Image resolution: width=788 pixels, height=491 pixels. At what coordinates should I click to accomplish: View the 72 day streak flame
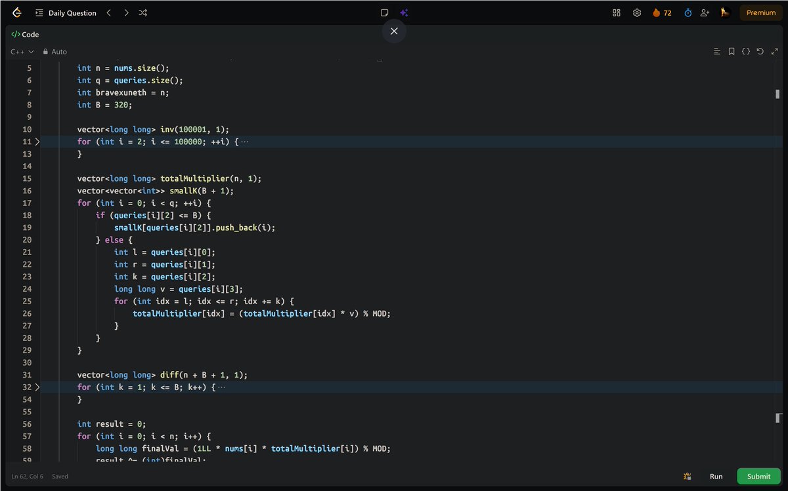pyautogui.click(x=662, y=12)
